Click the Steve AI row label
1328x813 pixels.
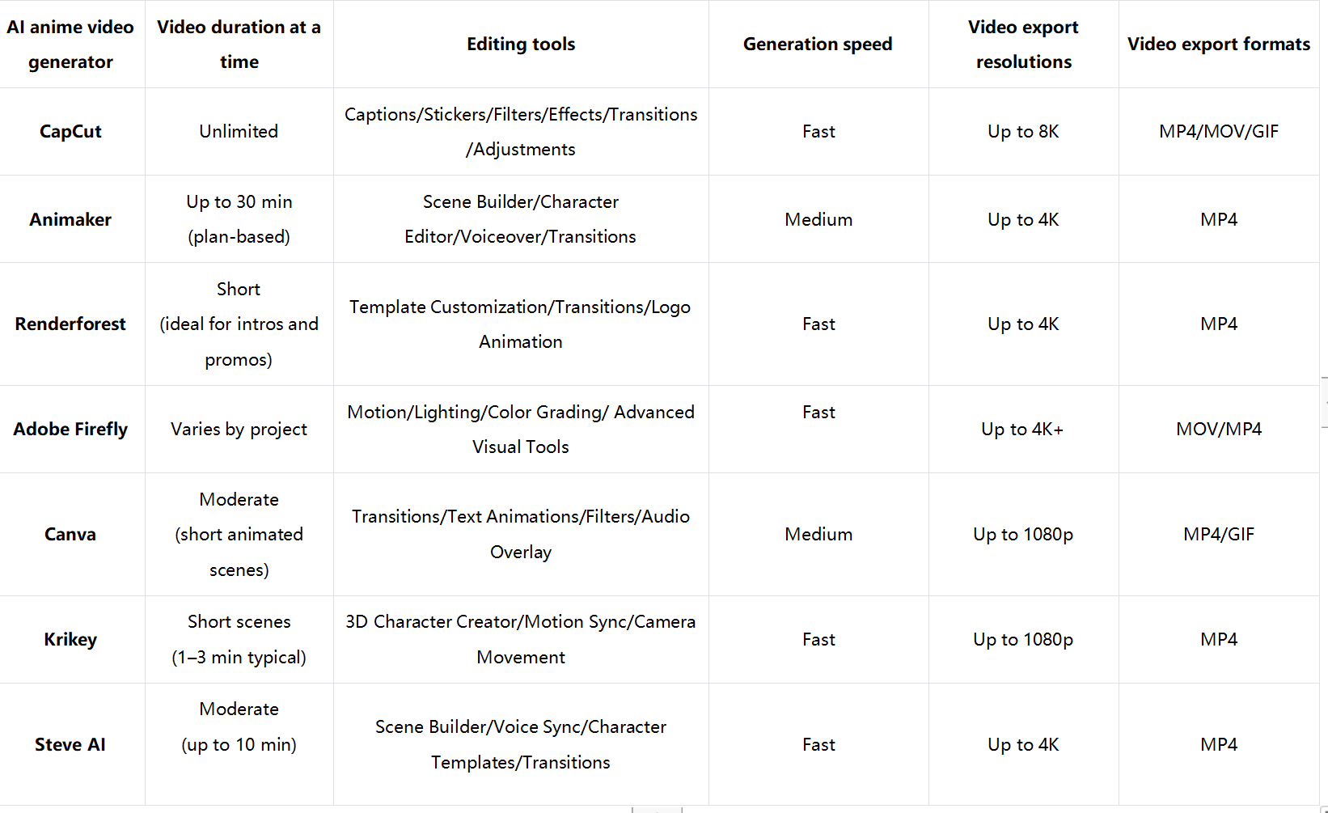70,745
